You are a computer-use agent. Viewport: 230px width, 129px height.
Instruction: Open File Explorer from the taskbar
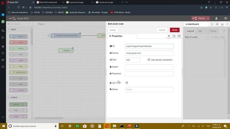tap(114, 126)
